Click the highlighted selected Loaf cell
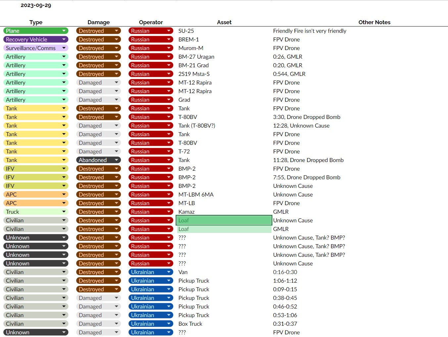Image resolution: width=448 pixels, height=337 pixels. [x=224, y=220]
